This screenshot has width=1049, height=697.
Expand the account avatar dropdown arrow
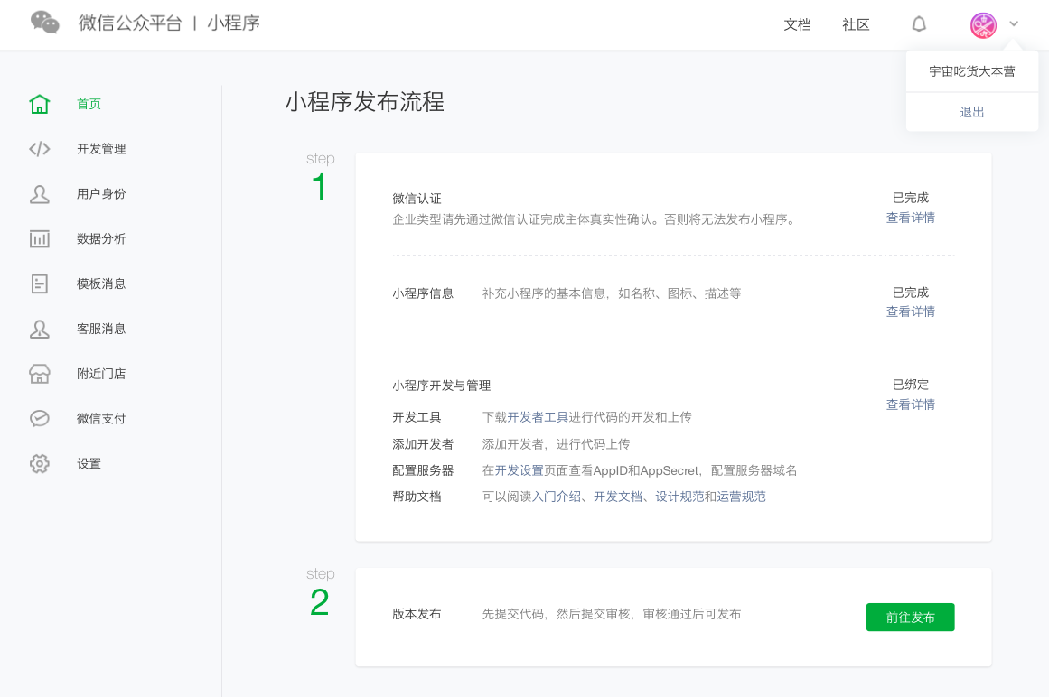coord(1013,23)
